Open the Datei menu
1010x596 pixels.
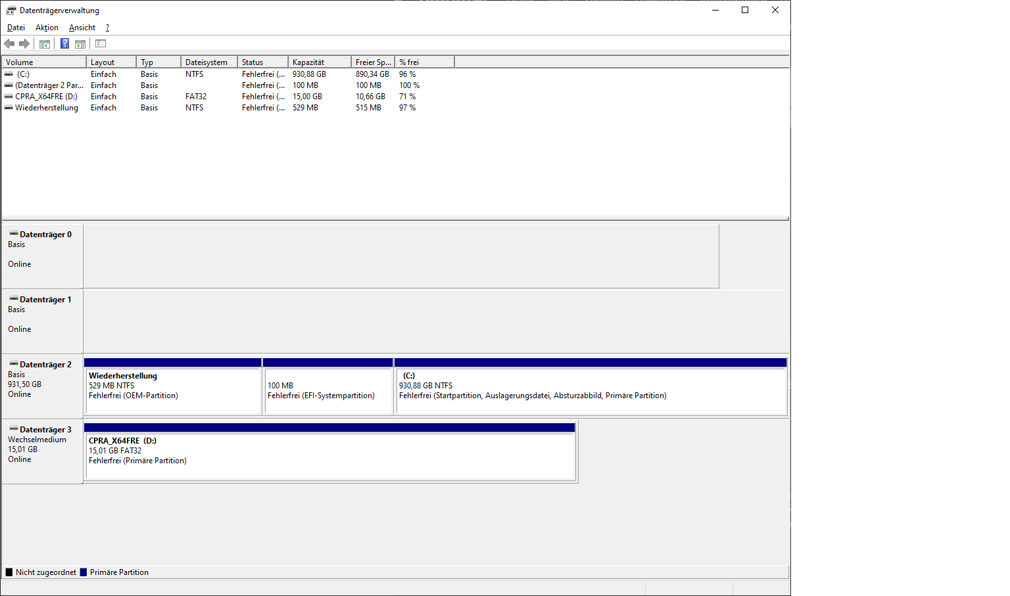pyautogui.click(x=16, y=28)
